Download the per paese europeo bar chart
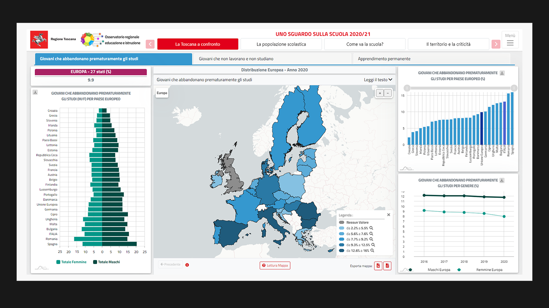The width and height of the screenshot is (549, 308). pos(502,73)
